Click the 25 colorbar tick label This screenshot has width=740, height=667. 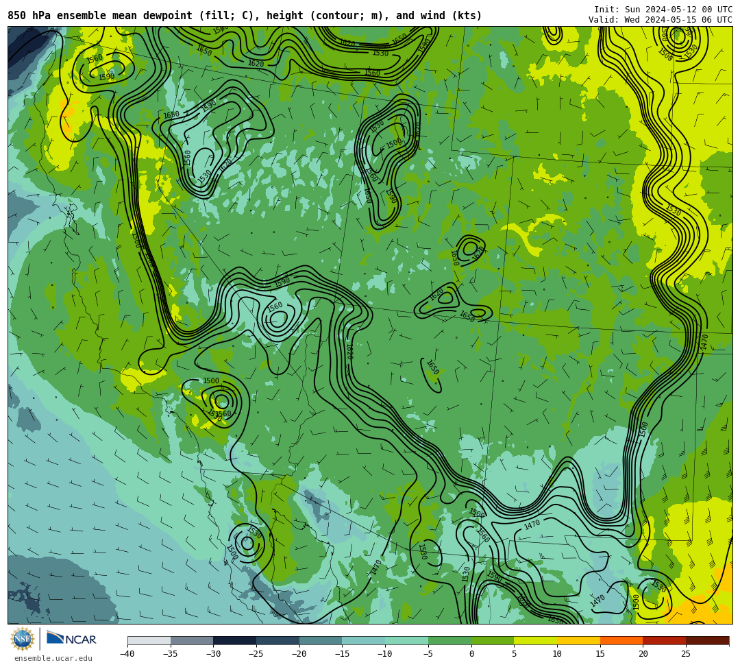coord(686,654)
